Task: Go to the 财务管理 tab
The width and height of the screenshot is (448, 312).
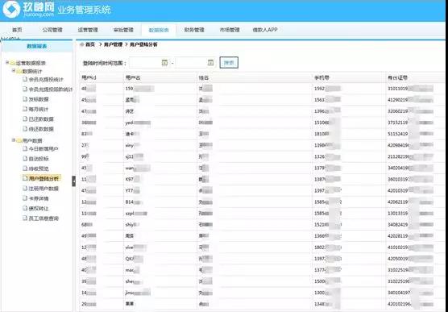Action: tap(194, 30)
